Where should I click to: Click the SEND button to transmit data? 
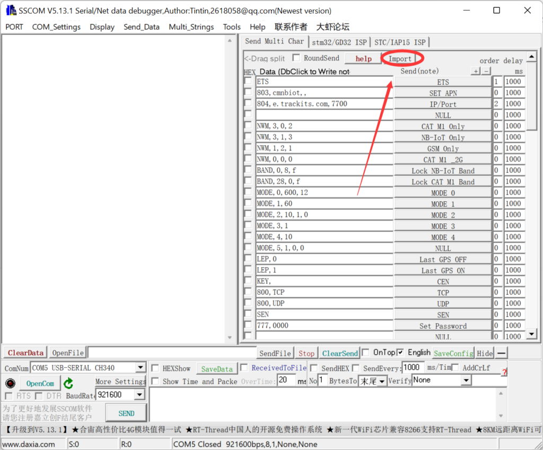coord(126,412)
